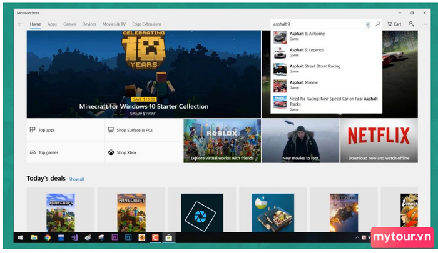Open the second Minecraft deal card
The height and width of the screenshot is (253, 438).
coord(131,210)
